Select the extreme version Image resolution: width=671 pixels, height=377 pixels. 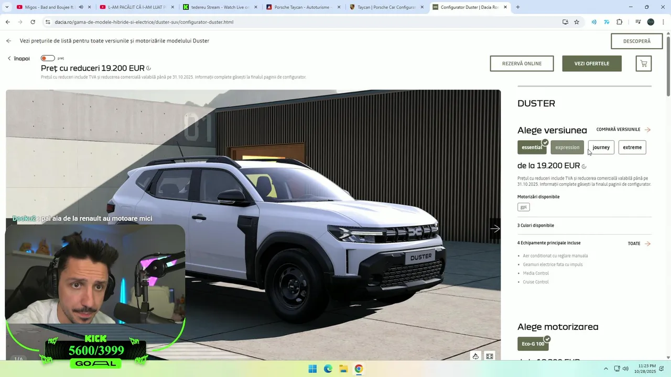pos(632,147)
